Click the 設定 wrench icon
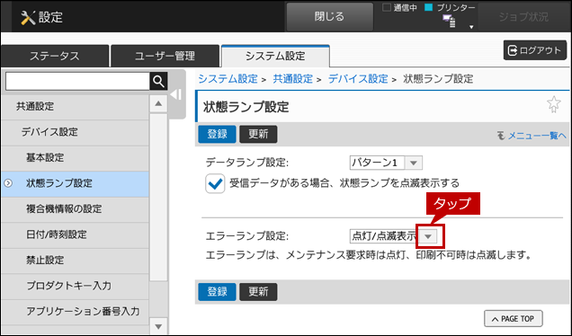 click(x=28, y=17)
